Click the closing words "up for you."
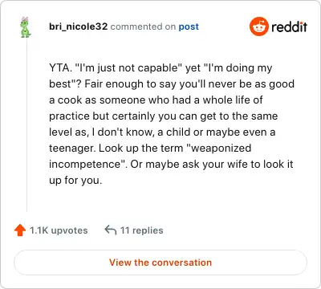 pos(75,181)
